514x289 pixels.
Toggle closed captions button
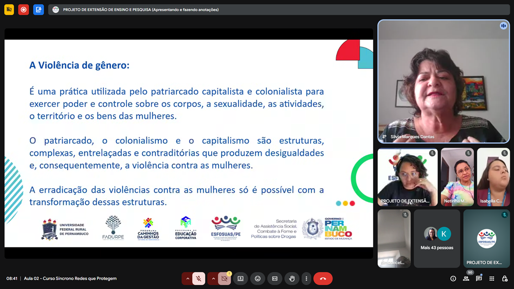[274, 279]
